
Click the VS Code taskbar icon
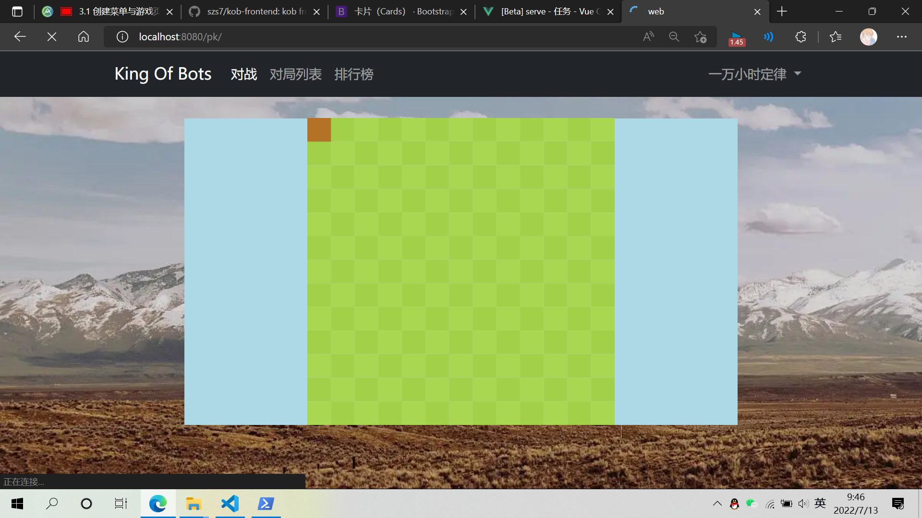click(x=229, y=504)
